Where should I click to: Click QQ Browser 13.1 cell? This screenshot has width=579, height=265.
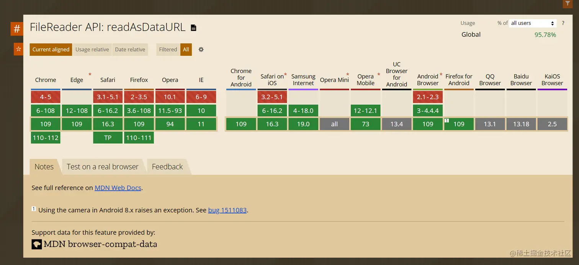pos(490,124)
